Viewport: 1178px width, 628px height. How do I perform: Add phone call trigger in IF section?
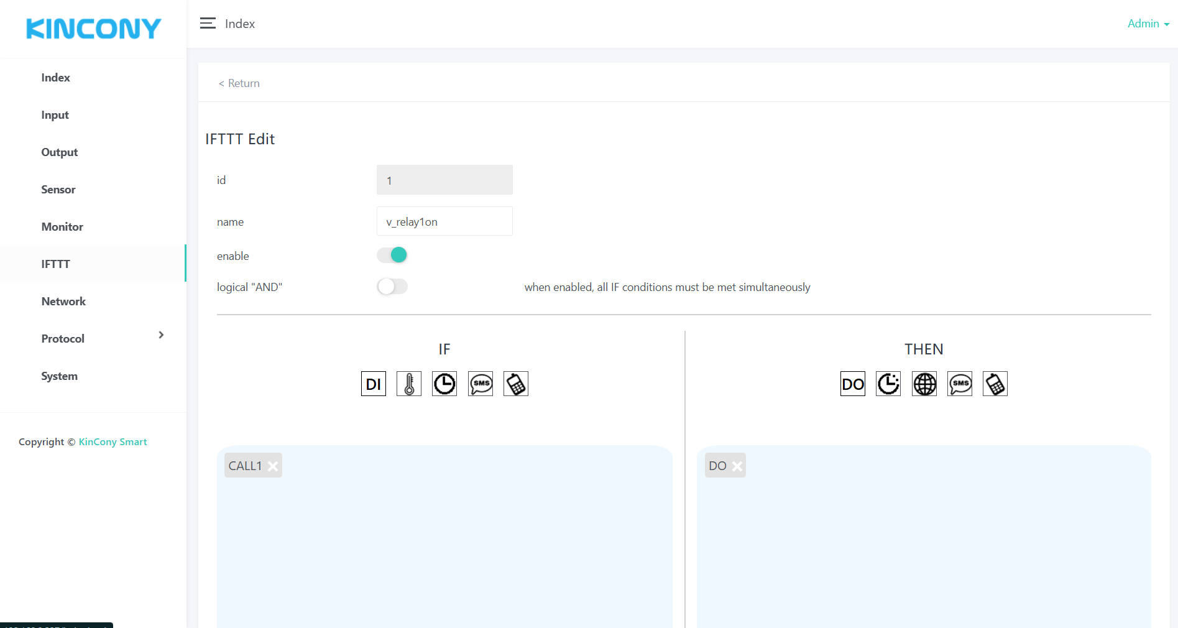coord(516,384)
